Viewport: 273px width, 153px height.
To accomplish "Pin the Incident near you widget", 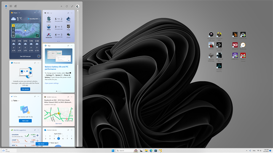I will pos(68,97).
